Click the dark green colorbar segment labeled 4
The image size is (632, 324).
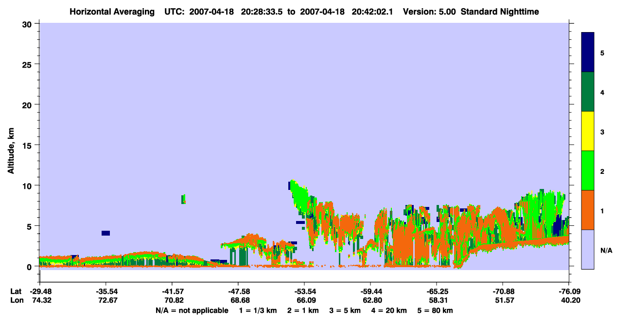(x=588, y=92)
